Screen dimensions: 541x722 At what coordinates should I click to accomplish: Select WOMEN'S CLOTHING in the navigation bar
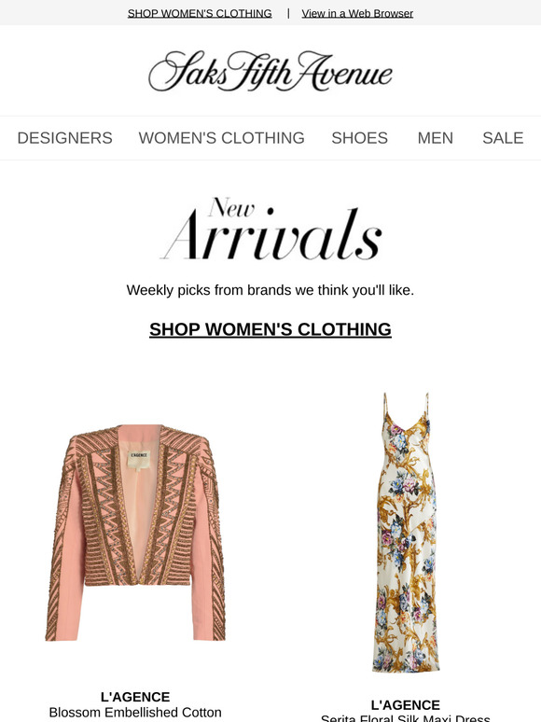[x=221, y=138]
